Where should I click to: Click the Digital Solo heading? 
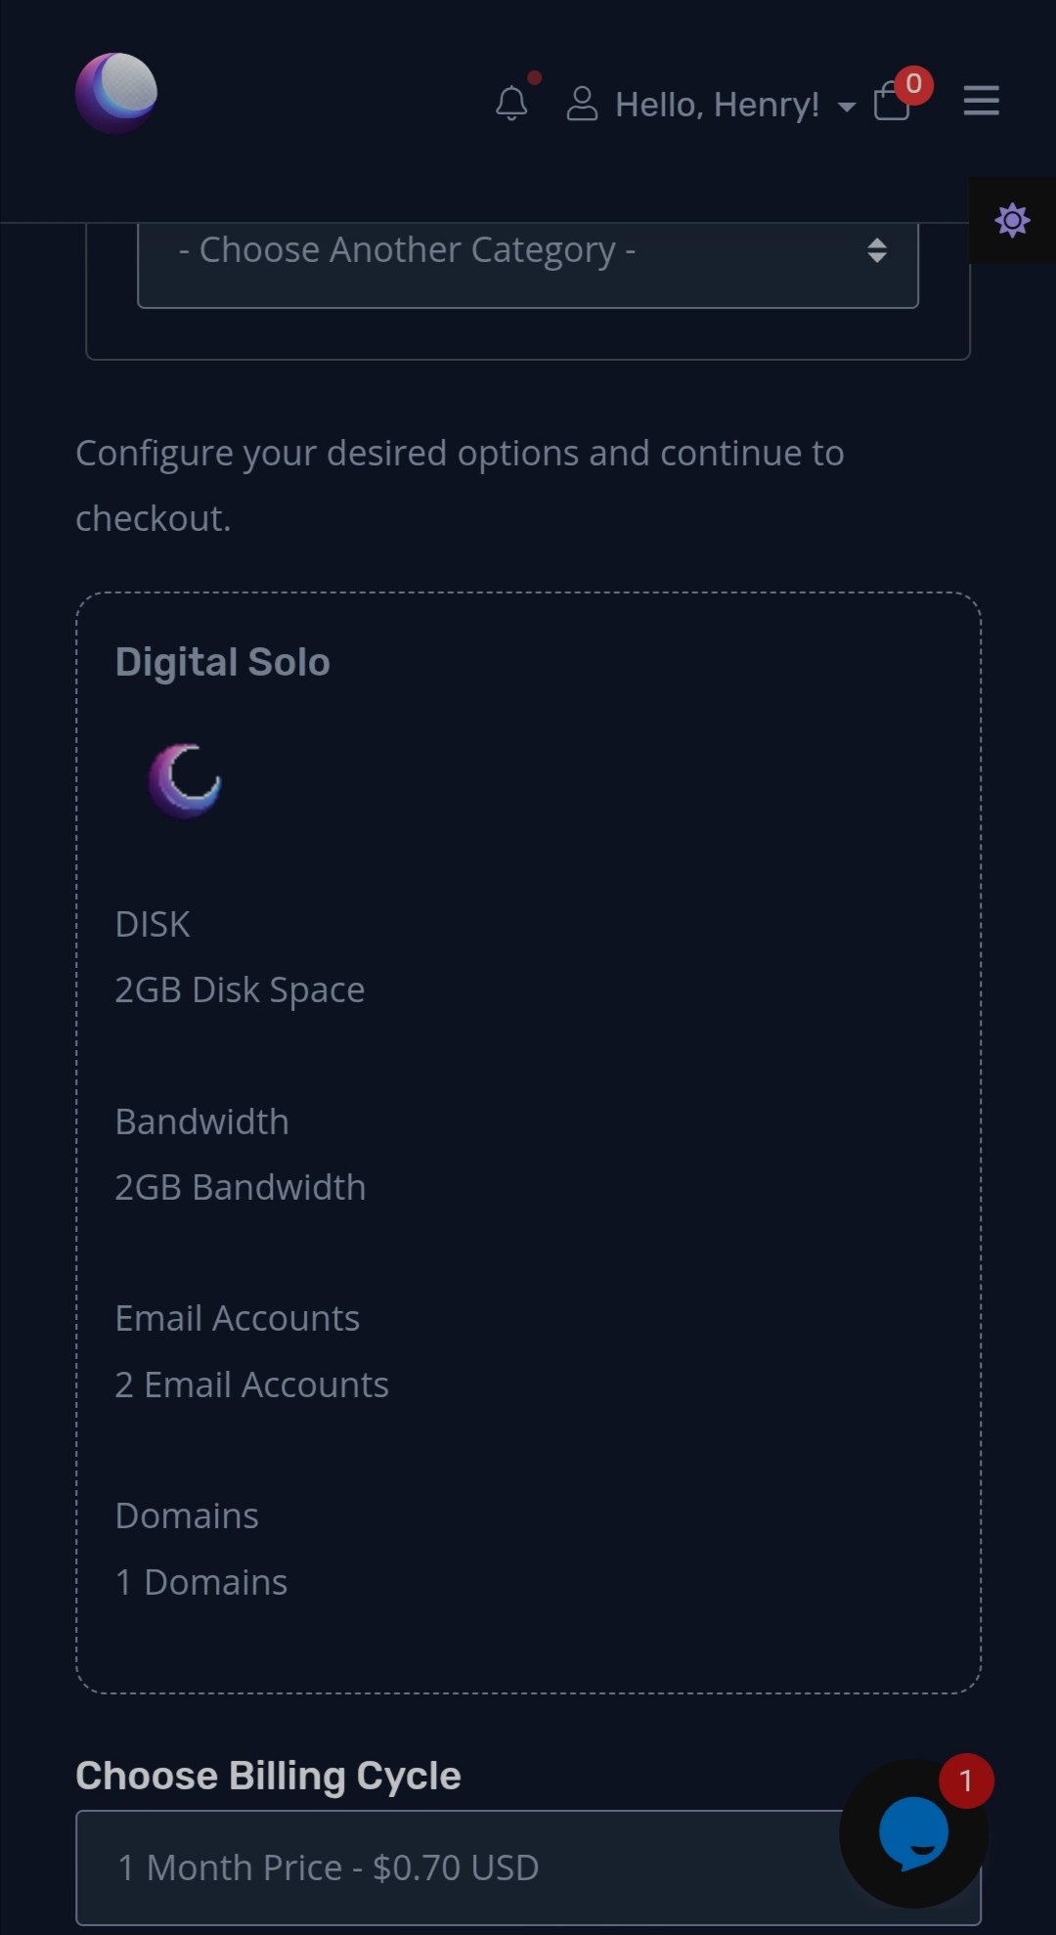coord(222,661)
